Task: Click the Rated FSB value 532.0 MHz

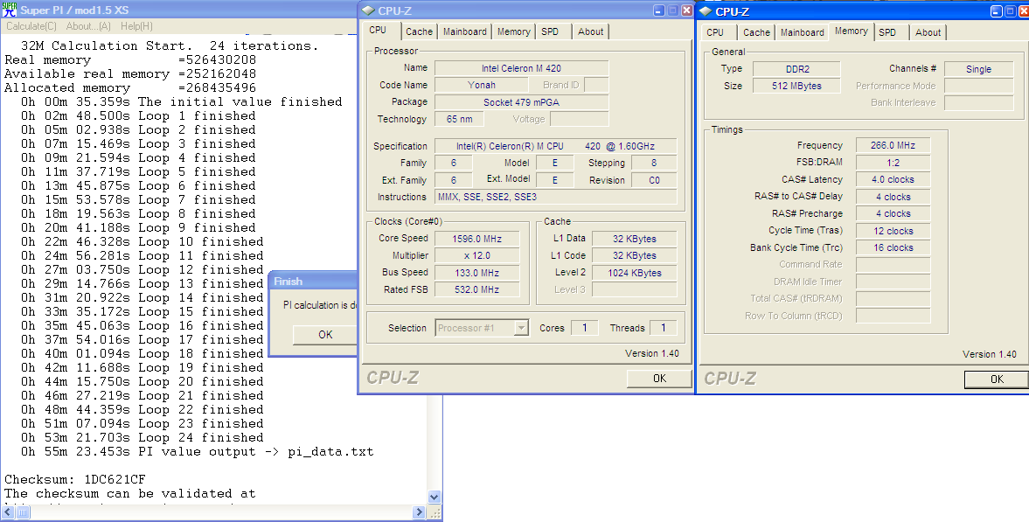Action: [476, 289]
